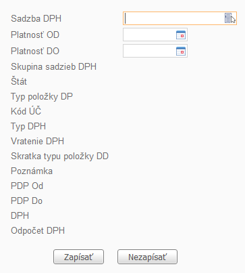Viewport: 245px width, 273px height.
Task: Open the lookup list icon in Sadzba DPH field
Action: click(x=228, y=18)
